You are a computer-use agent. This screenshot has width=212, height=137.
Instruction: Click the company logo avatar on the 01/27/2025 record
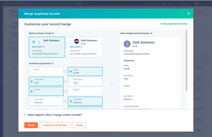(77, 41)
